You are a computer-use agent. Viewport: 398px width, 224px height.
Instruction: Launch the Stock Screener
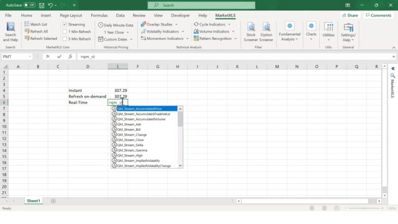pos(251,32)
